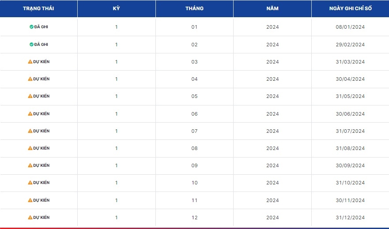Click year 2024 in the month 08 row
Image resolution: width=389 pixels, height=229 pixels.
(x=272, y=148)
